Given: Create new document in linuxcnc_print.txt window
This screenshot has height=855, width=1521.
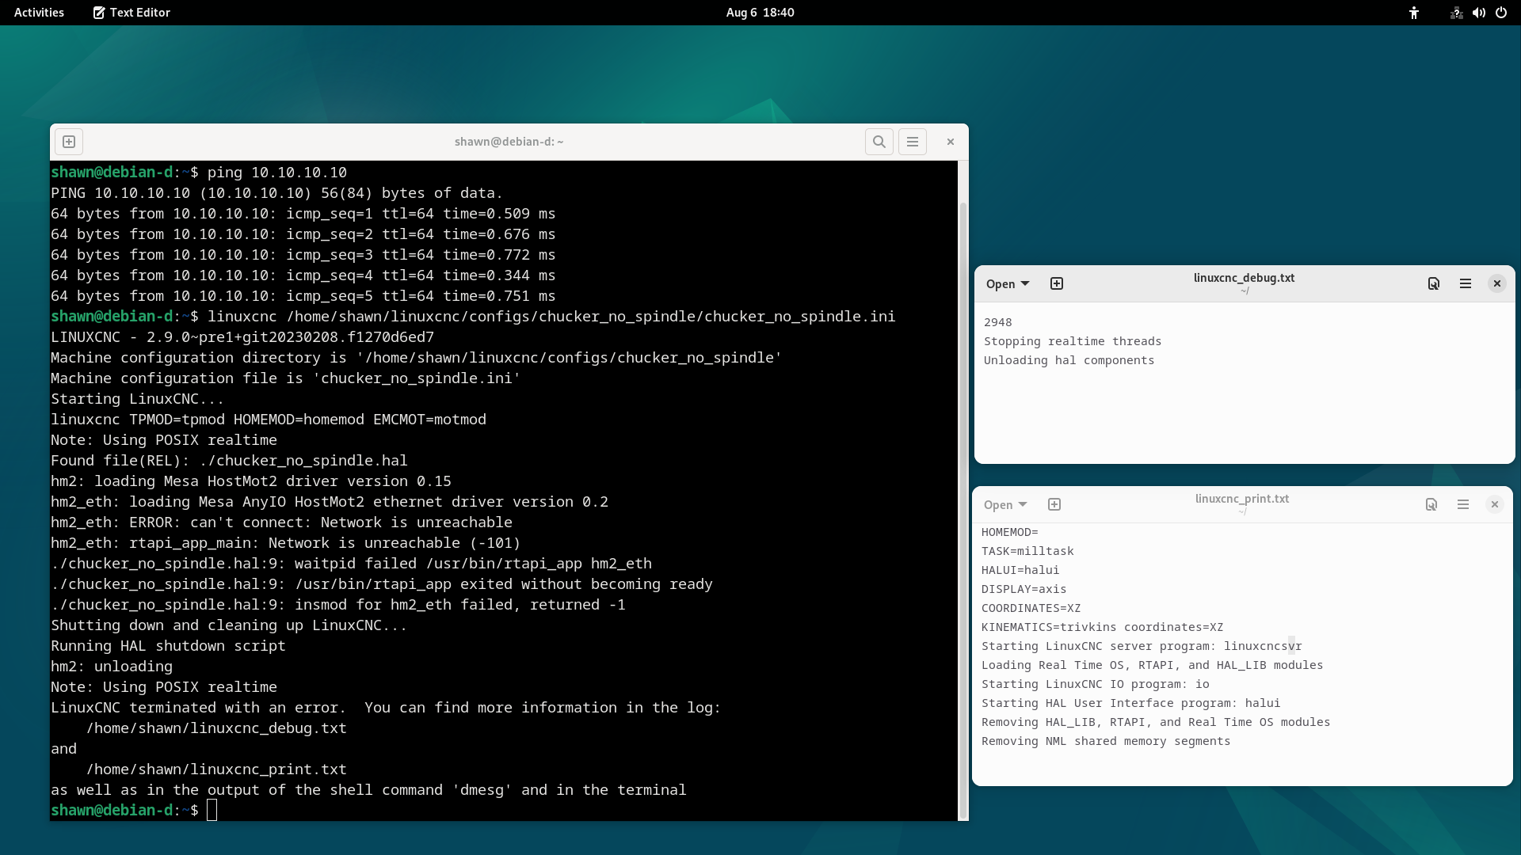Looking at the screenshot, I should pos(1054,504).
